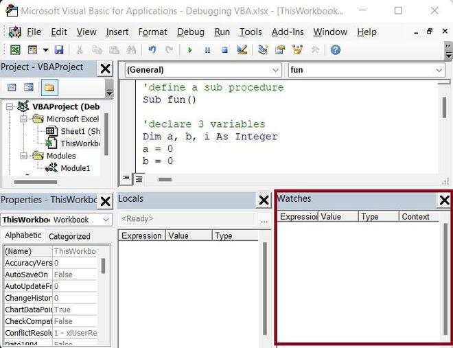Open the Add-Ins menu
The width and height of the screenshot is (453, 348).
[288, 32]
